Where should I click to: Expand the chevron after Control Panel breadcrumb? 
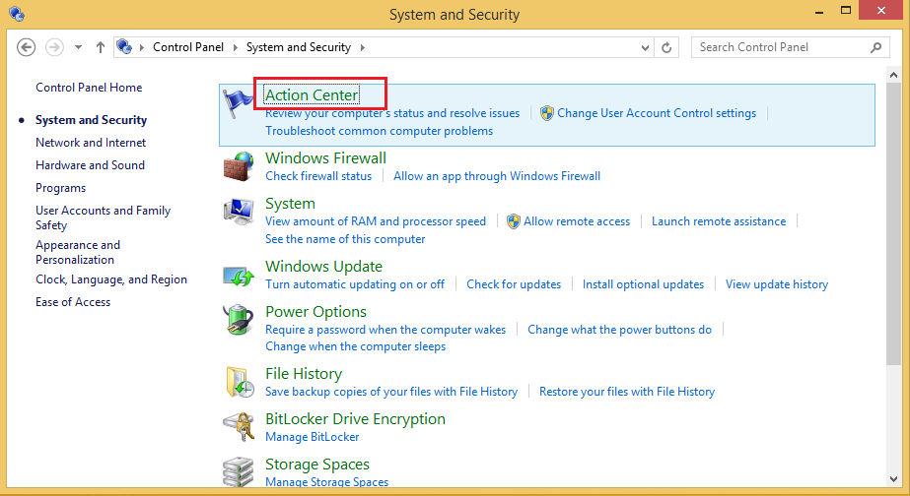[x=234, y=47]
